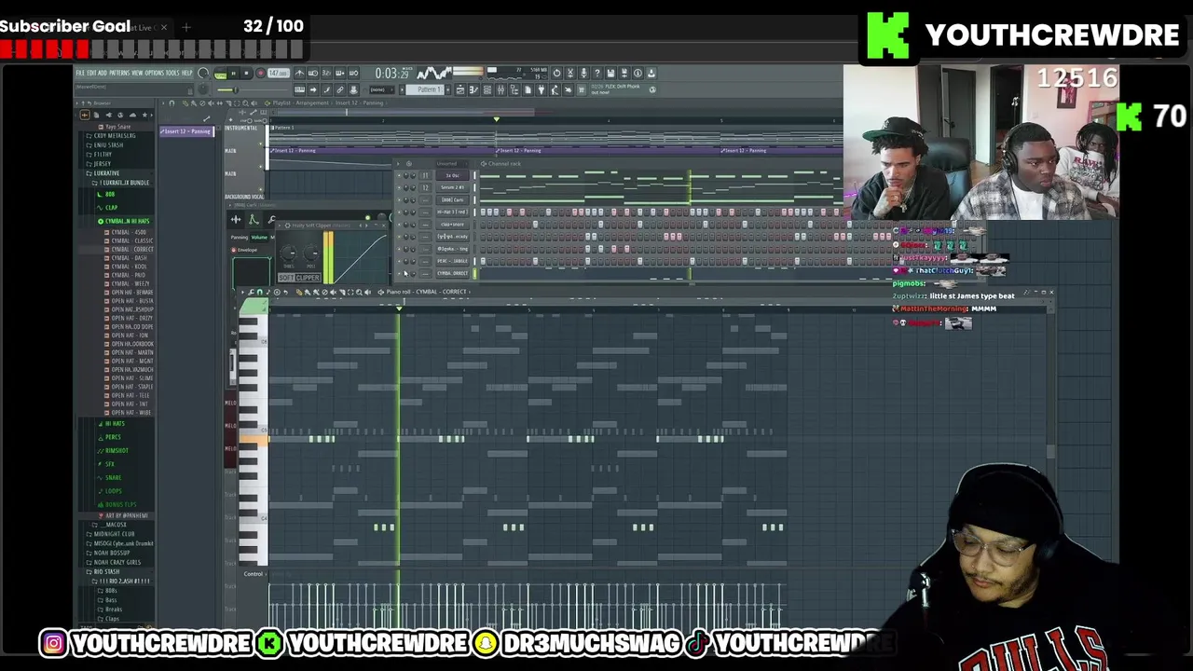Click the play/pause transport button
Screen dimensions: 1193x671
pos(234,74)
